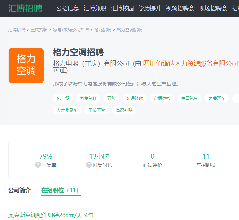The image size is (239, 220).
Task: Click the 交通补助 benefit tag
Action: click(x=135, y=98)
